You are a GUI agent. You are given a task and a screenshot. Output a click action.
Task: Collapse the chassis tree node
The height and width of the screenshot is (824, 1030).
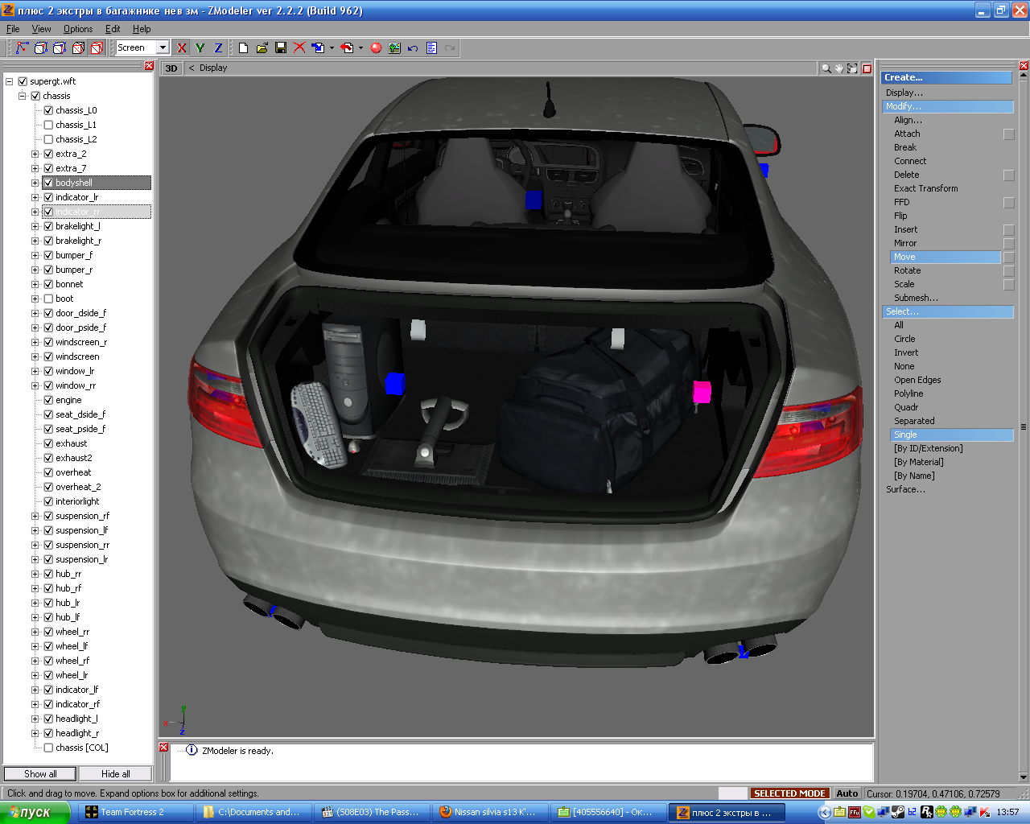[x=23, y=96]
